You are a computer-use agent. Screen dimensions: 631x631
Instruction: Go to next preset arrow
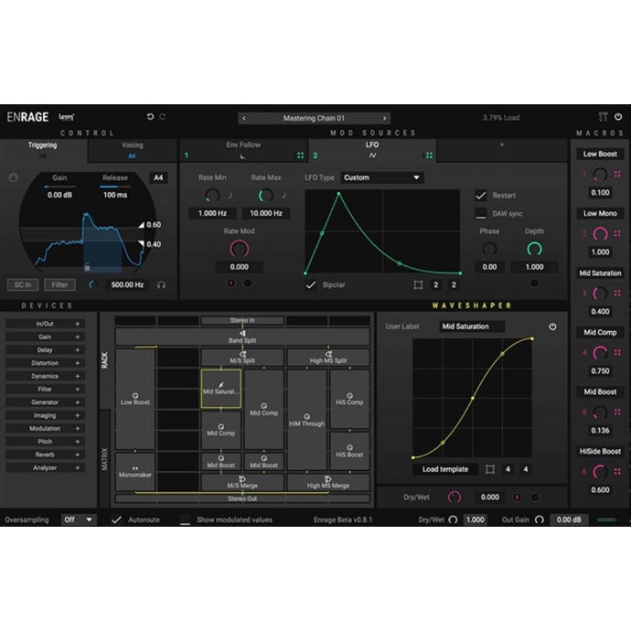(x=384, y=118)
